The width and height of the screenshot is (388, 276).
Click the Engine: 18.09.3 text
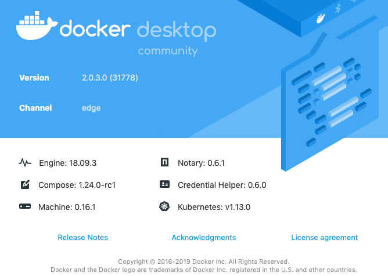[68, 163]
